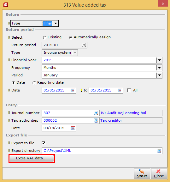This screenshot has height=182, width=170.
Task: Open the Frequency Months dropdown
Action: click(159, 68)
